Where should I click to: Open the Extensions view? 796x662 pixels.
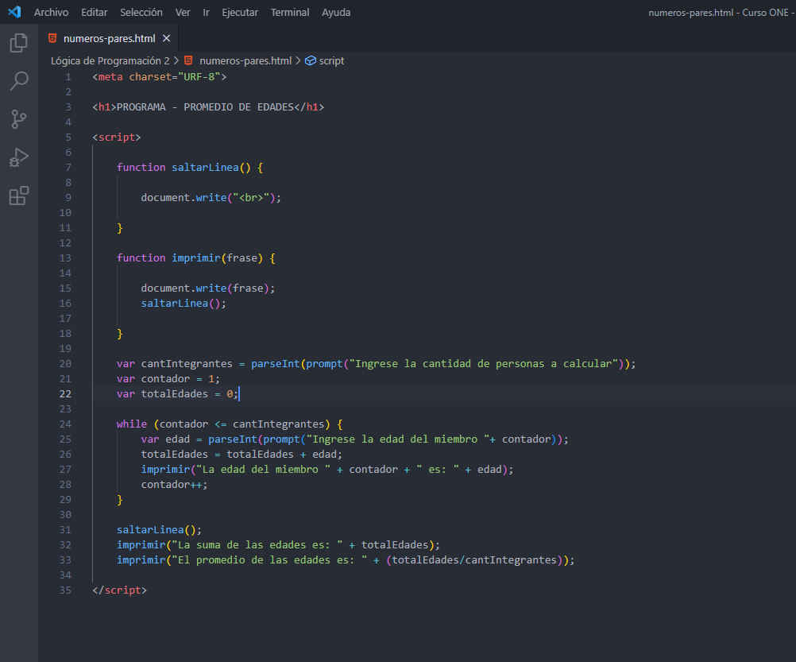19,196
